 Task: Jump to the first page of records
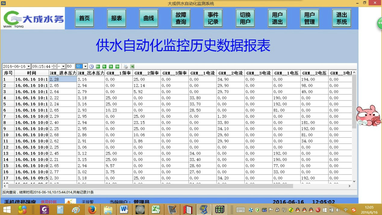pyautogui.click(x=98, y=66)
